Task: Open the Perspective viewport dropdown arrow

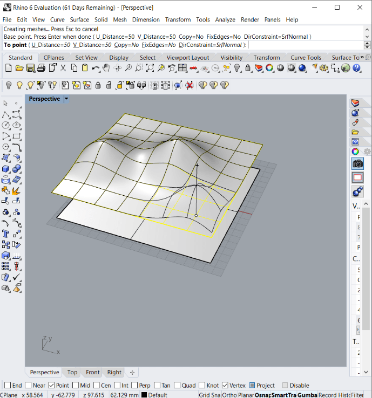Action: [x=66, y=99]
